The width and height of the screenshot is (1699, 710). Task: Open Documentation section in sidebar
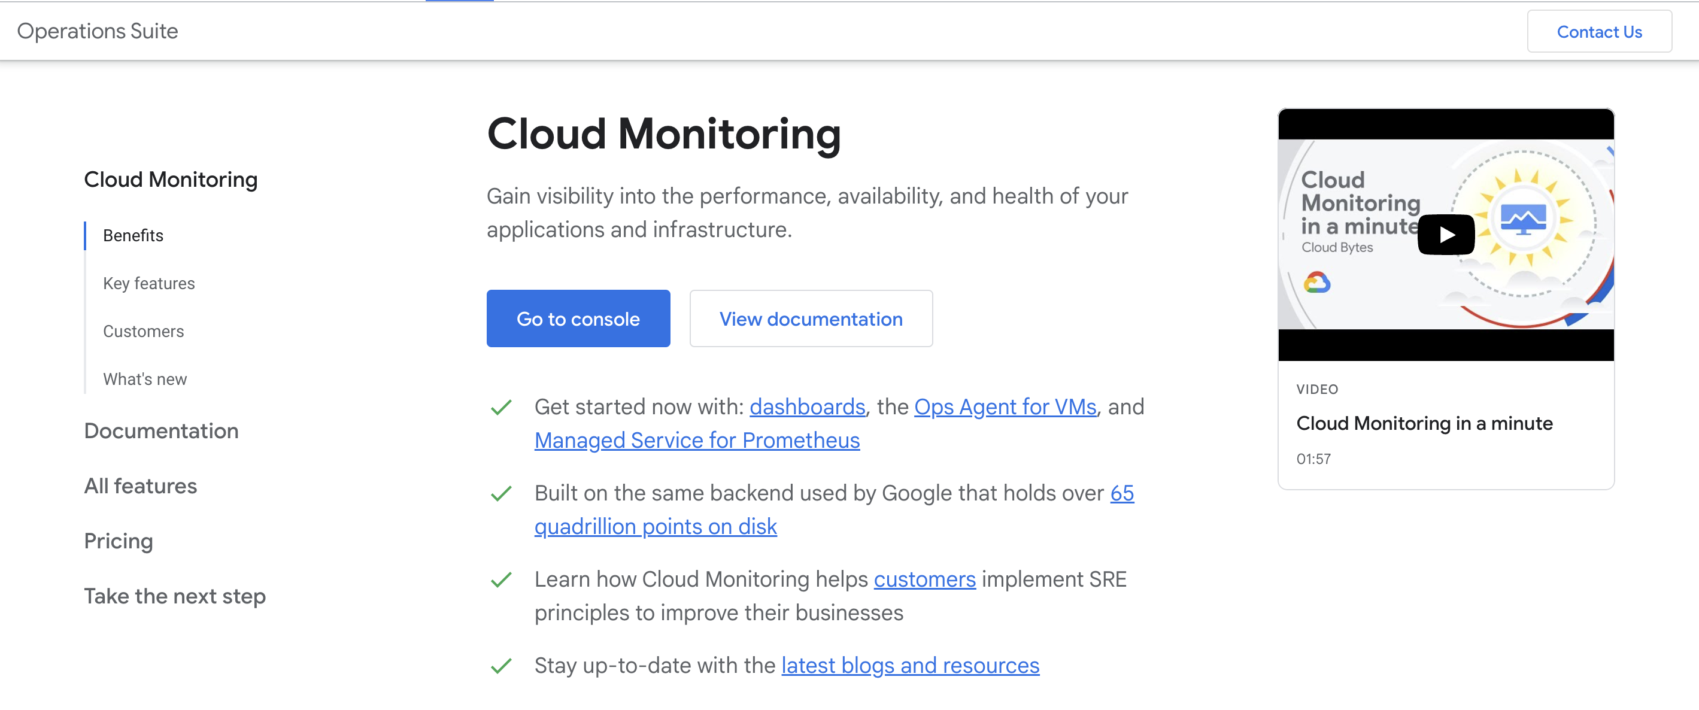161,430
